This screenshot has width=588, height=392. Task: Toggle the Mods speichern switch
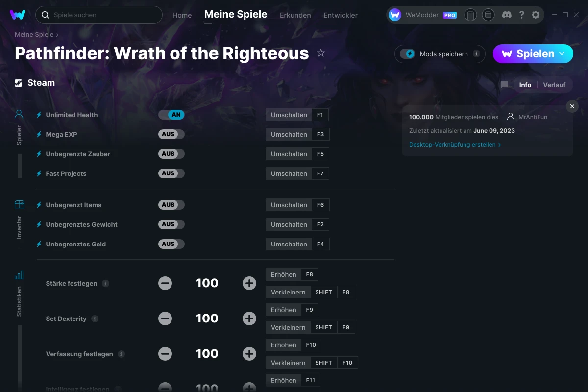click(407, 54)
